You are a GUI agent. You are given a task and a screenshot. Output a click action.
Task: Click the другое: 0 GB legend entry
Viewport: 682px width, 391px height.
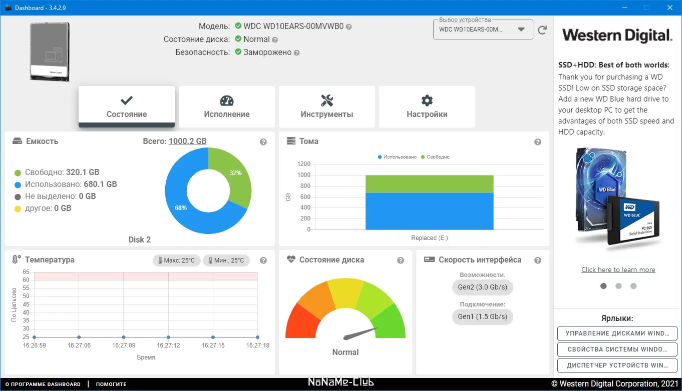point(43,208)
